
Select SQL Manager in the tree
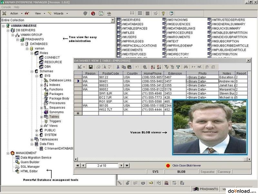point(30,167)
